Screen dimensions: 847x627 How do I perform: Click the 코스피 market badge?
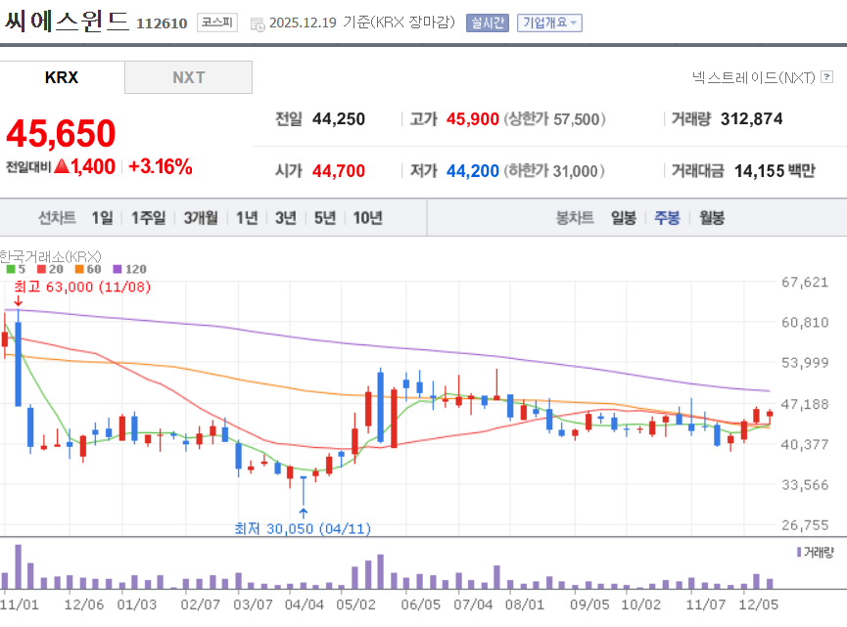point(217,22)
